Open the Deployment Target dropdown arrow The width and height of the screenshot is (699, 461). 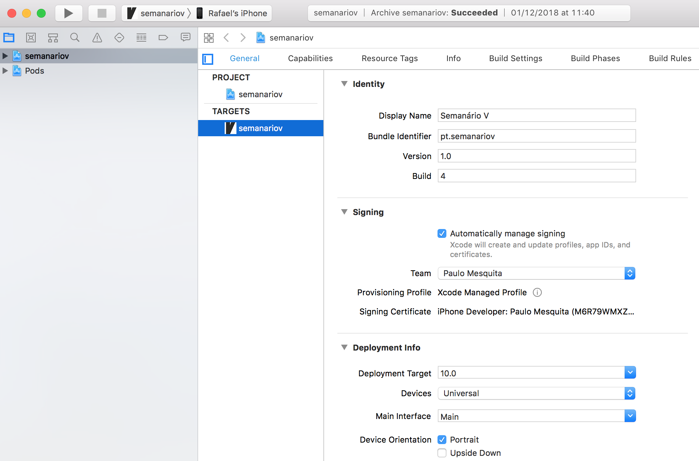630,373
